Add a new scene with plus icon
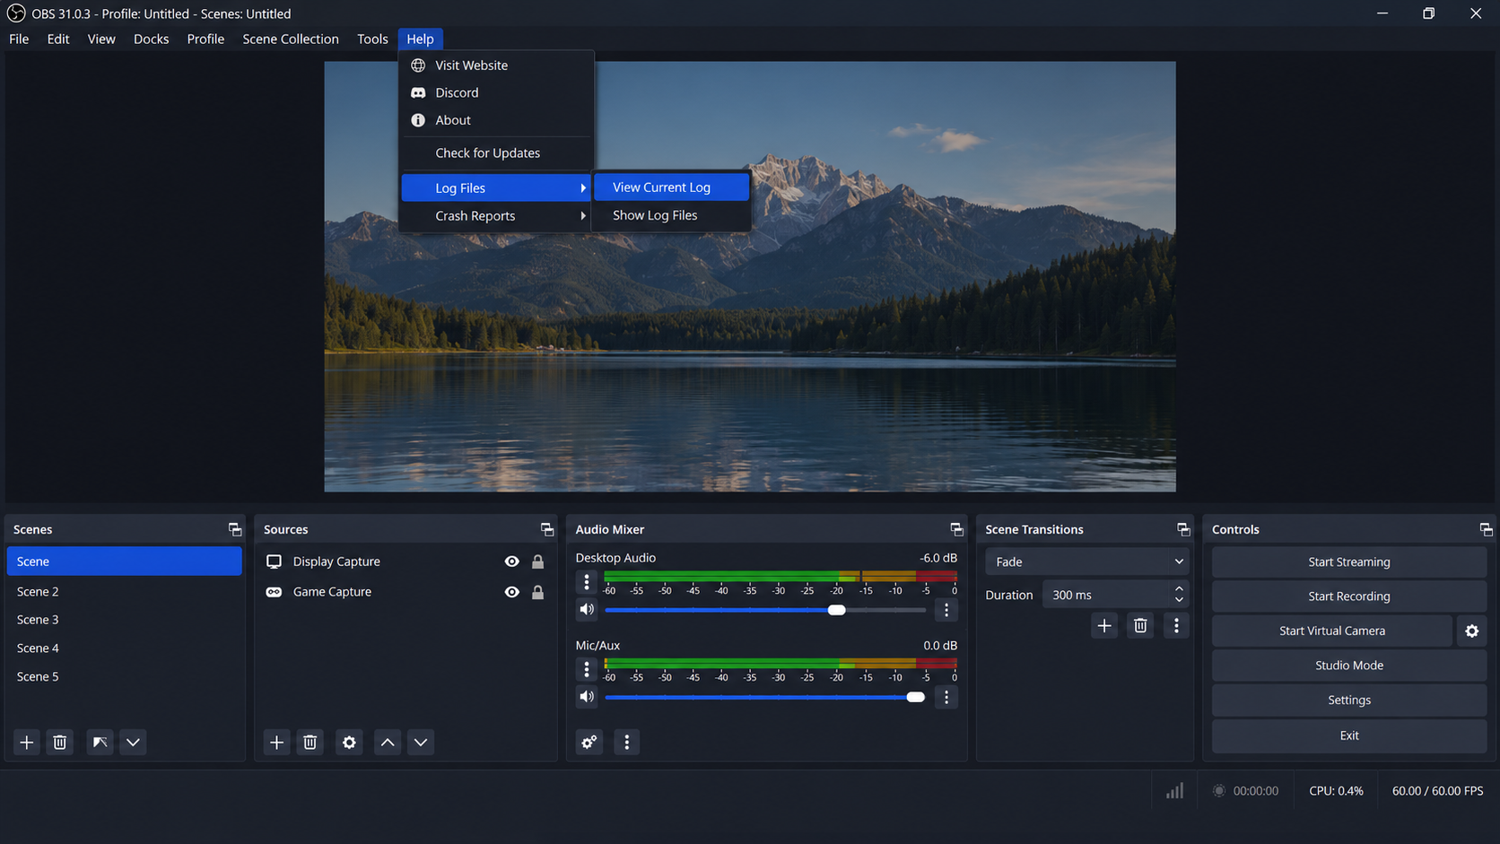This screenshot has width=1500, height=844. click(x=27, y=742)
